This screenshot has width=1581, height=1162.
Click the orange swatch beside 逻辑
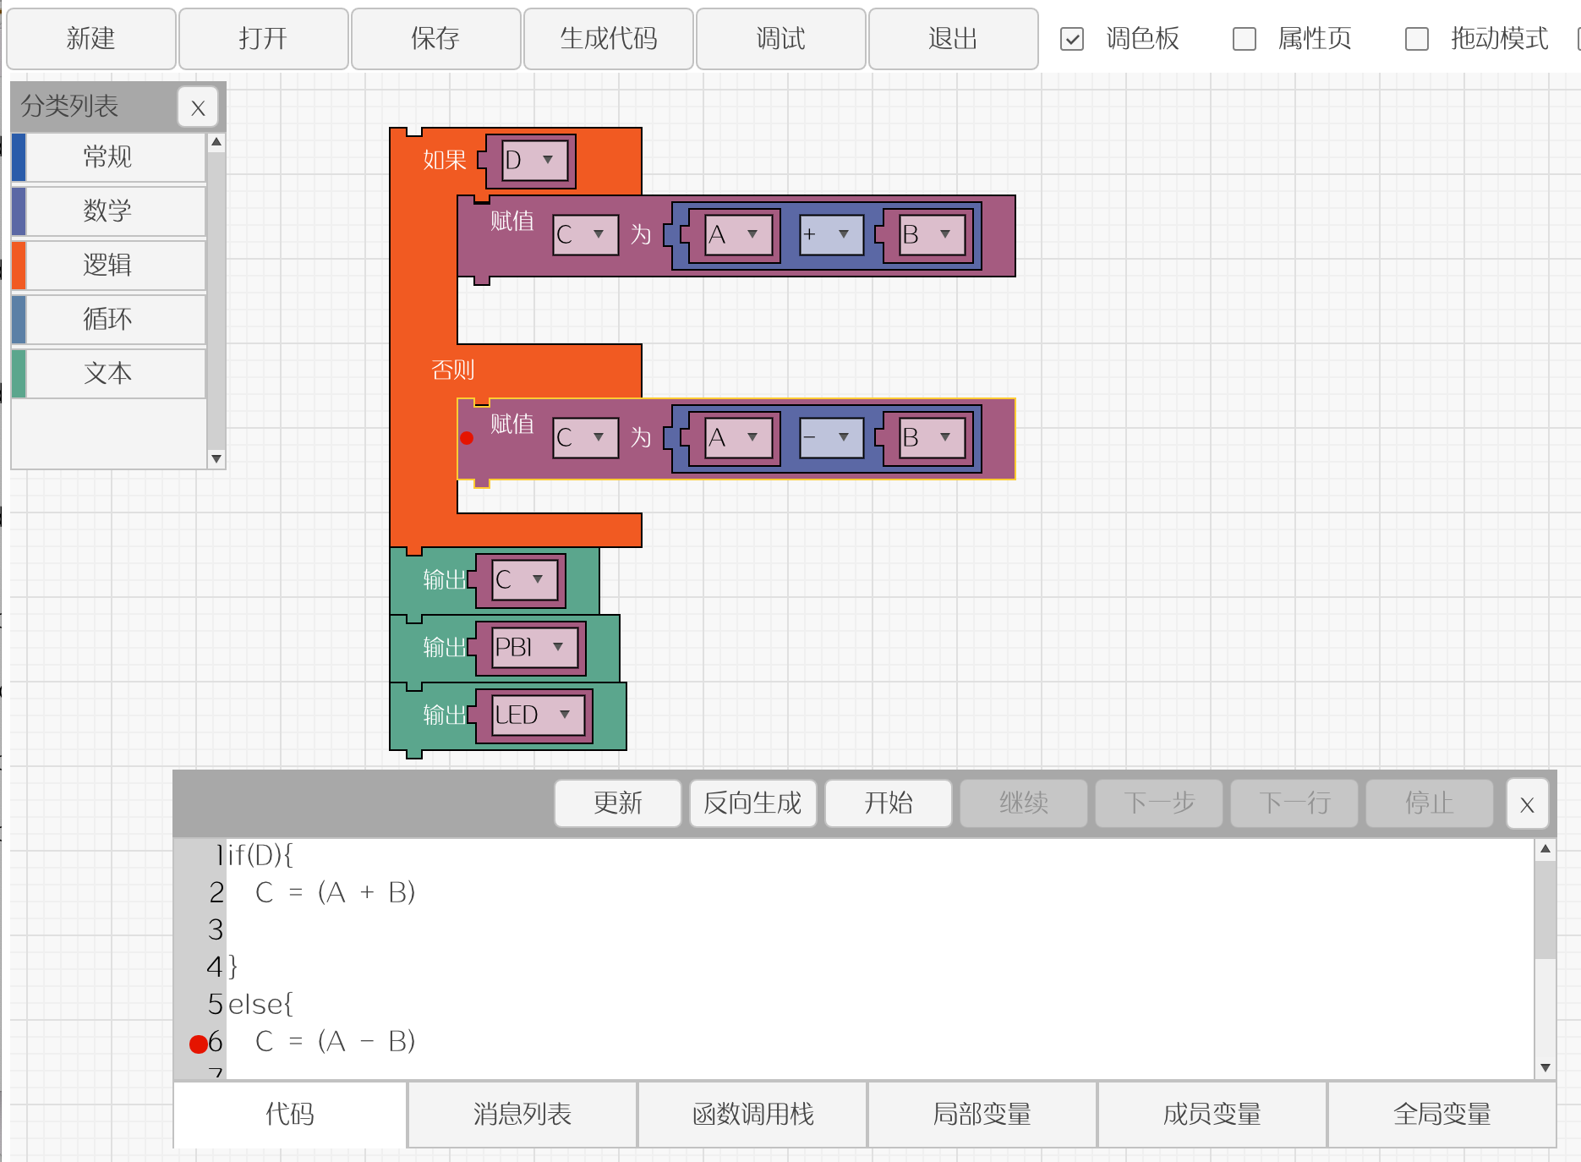click(19, 266)
